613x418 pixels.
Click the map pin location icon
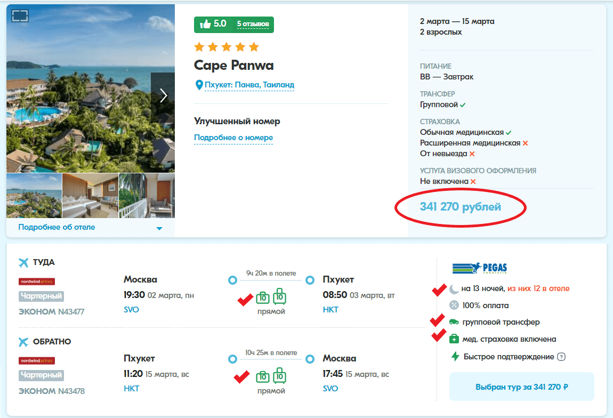pos(199,85)
